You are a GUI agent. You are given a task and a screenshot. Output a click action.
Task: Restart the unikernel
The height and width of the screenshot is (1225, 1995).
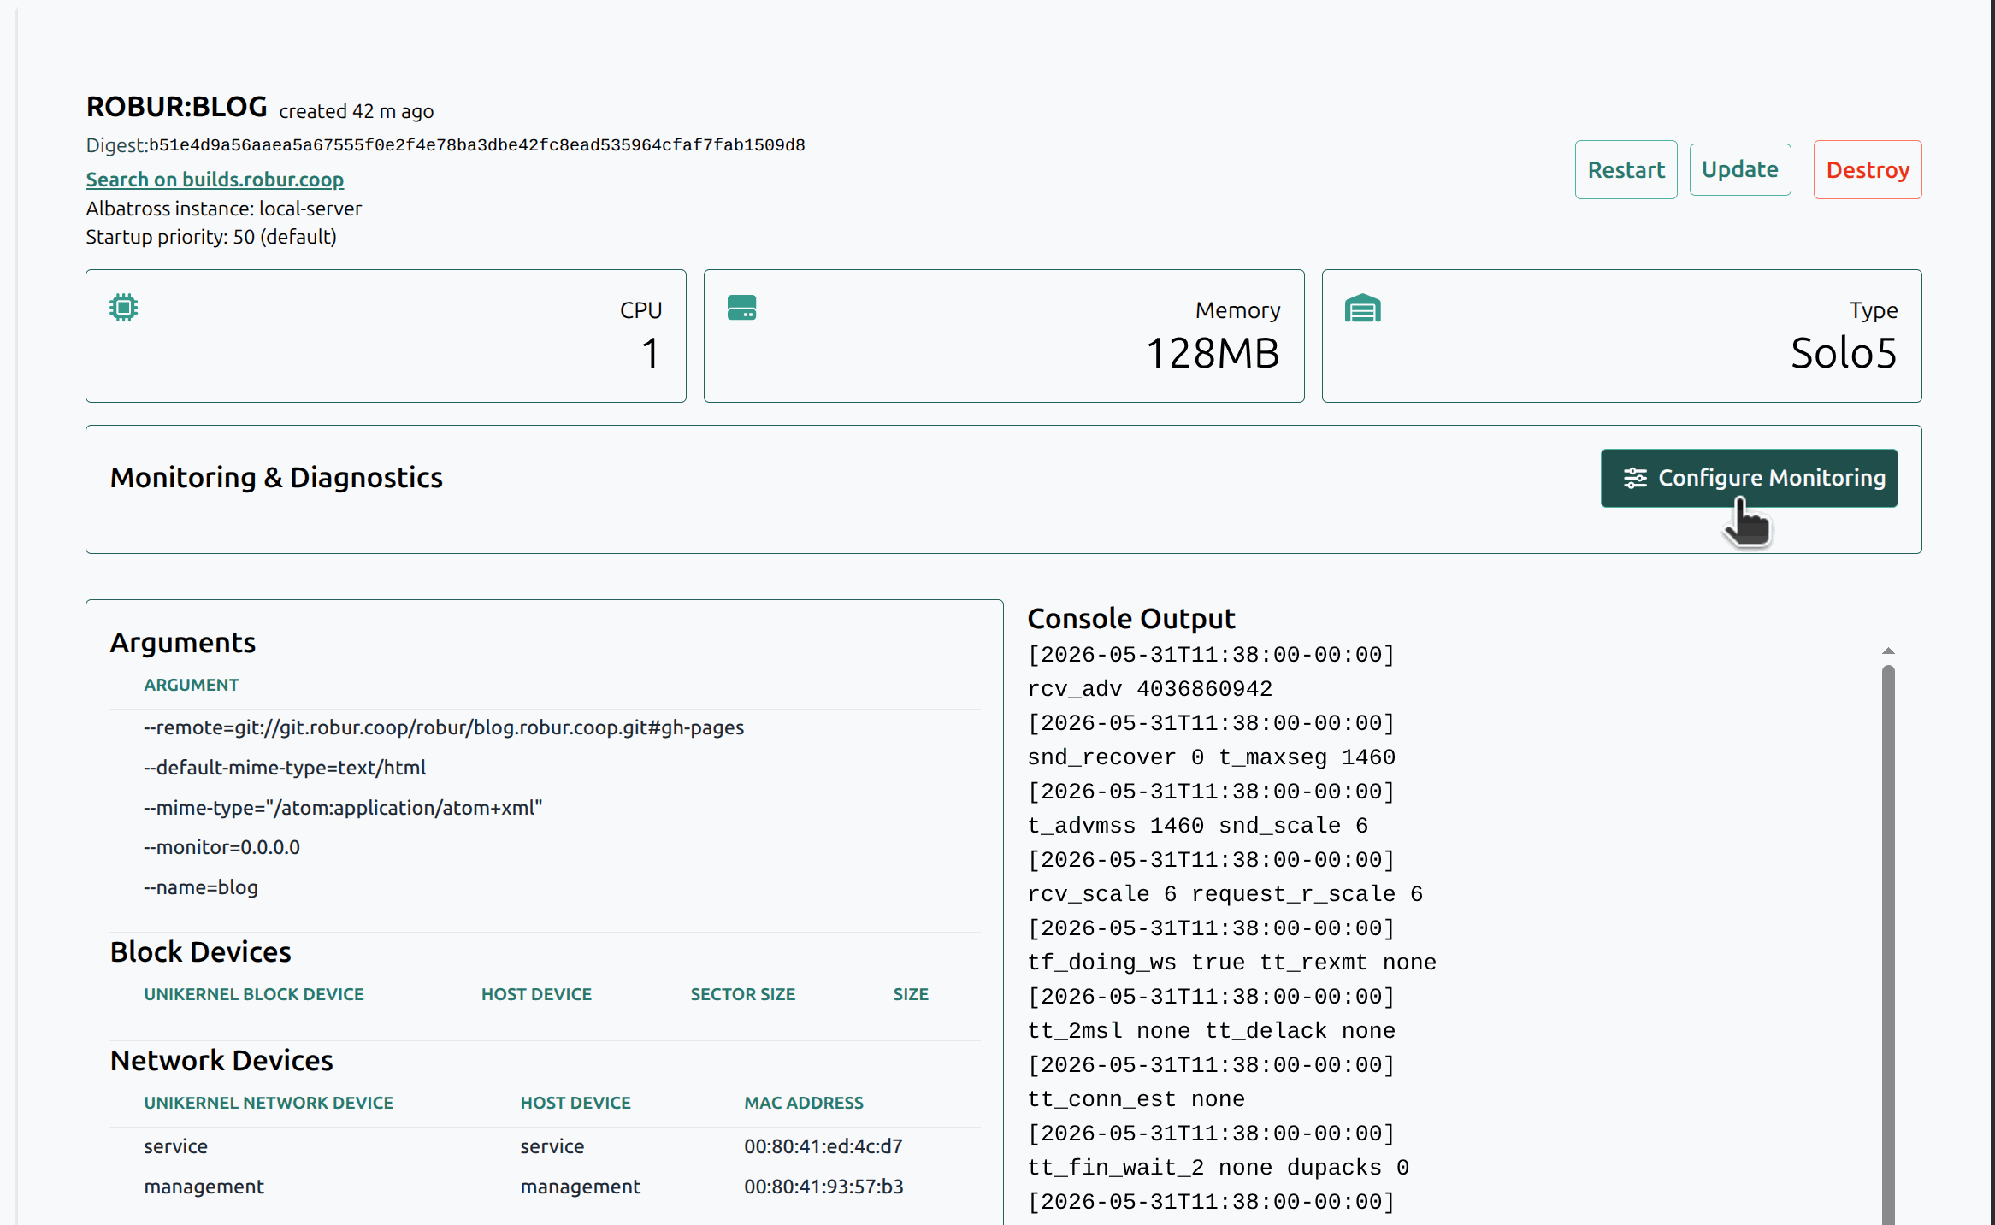(1626, 169)
